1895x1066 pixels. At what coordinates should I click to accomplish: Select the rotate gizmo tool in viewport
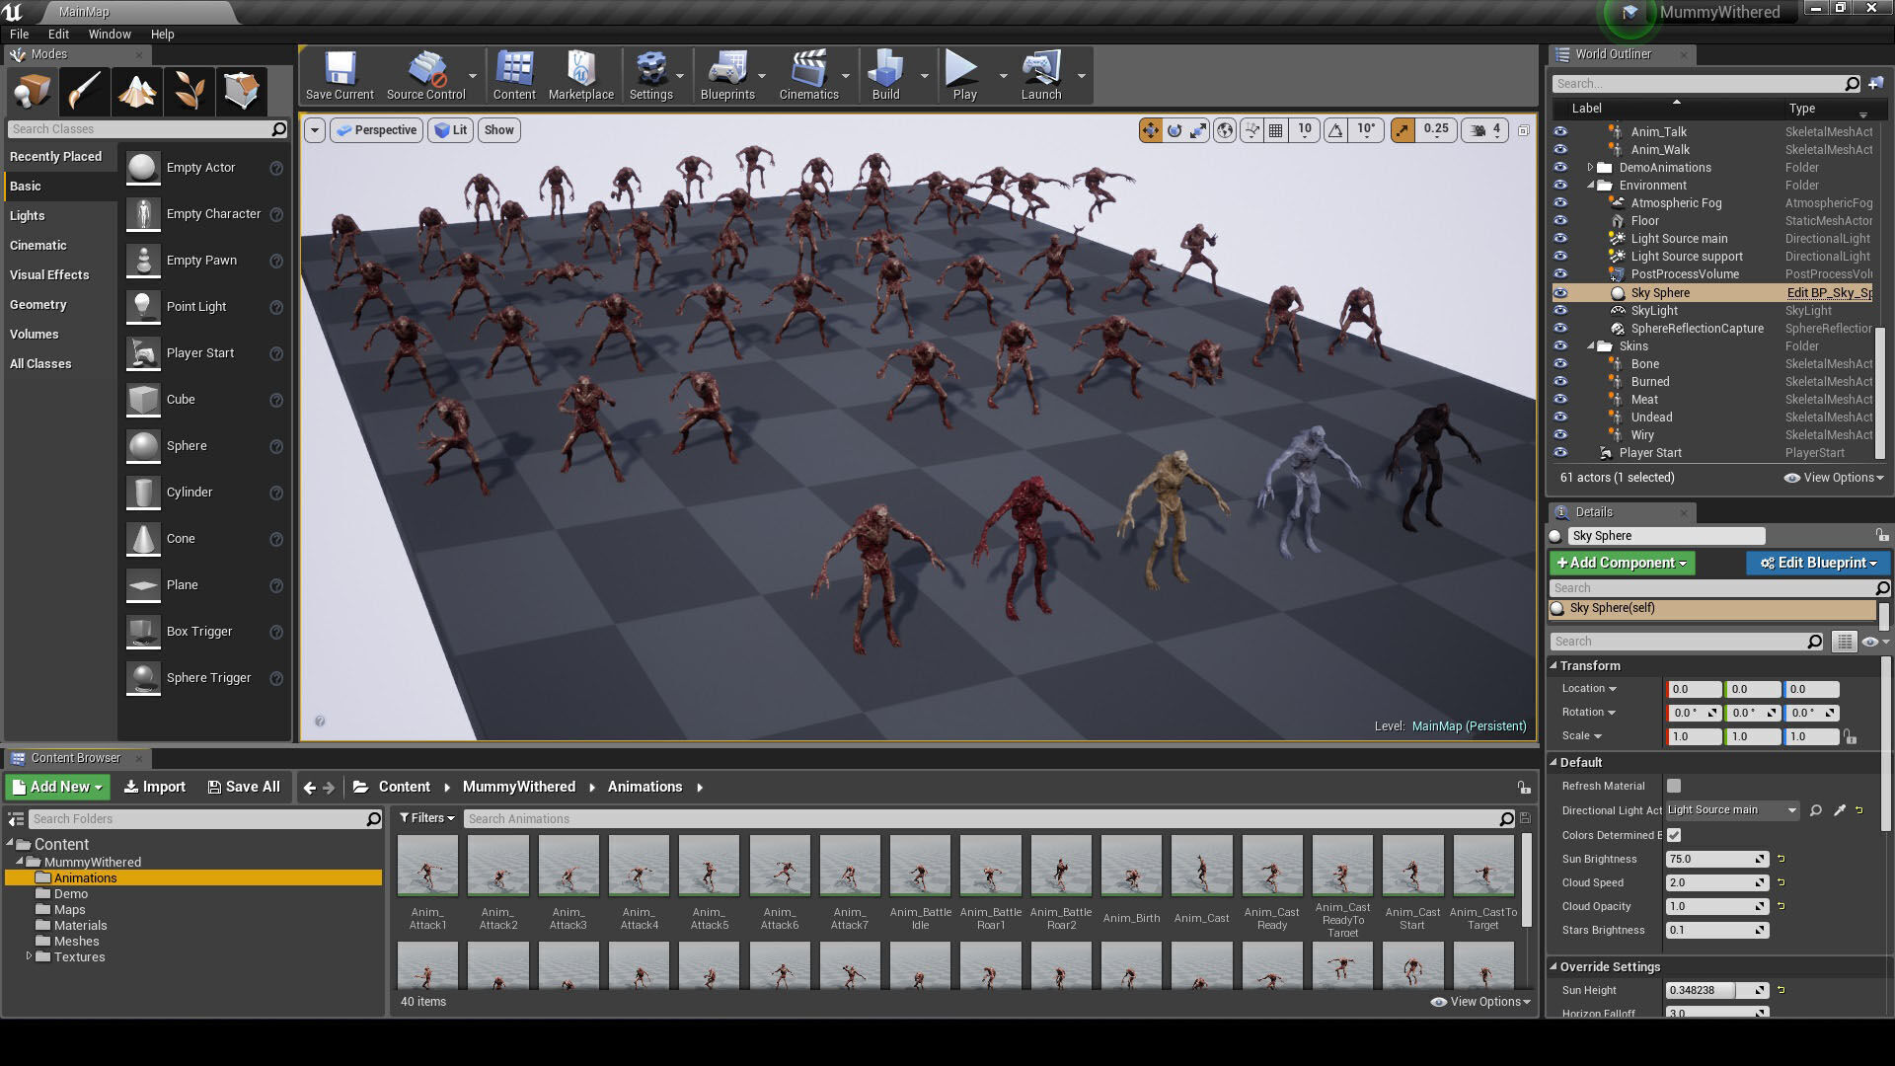pos(1175,130)
